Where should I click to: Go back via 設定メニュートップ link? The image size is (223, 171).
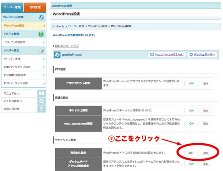pyautogui.click(x=66, y=46)
